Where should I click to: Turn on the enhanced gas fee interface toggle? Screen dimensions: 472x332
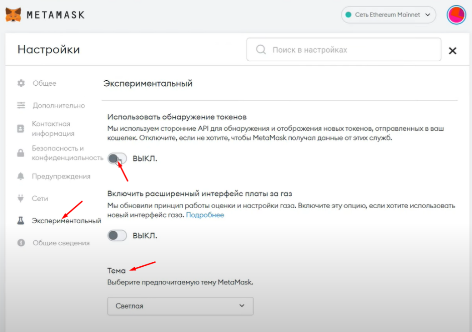tap(117, 236)
